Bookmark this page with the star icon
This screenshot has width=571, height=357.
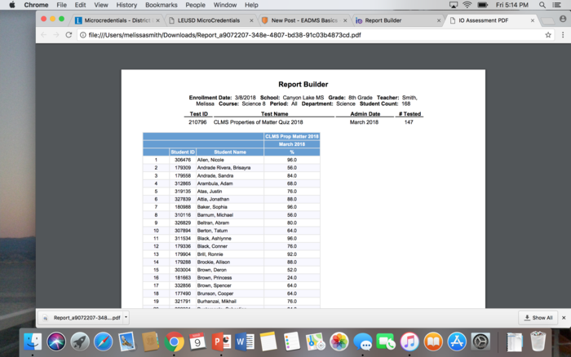548,35
